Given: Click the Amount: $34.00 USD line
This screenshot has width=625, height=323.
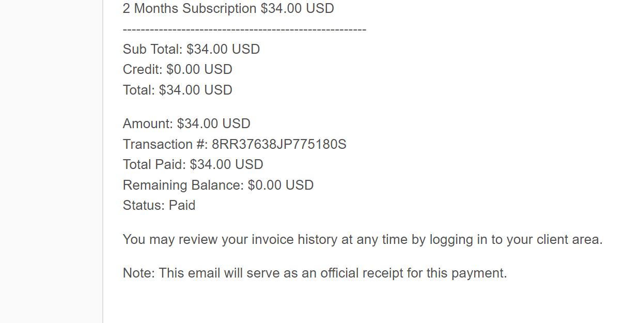Looking at the screenshot, I should point(186,124).
